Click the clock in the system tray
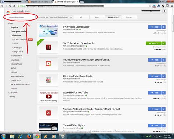The width and height of the screenshot is (174, 139). point(167,136)
